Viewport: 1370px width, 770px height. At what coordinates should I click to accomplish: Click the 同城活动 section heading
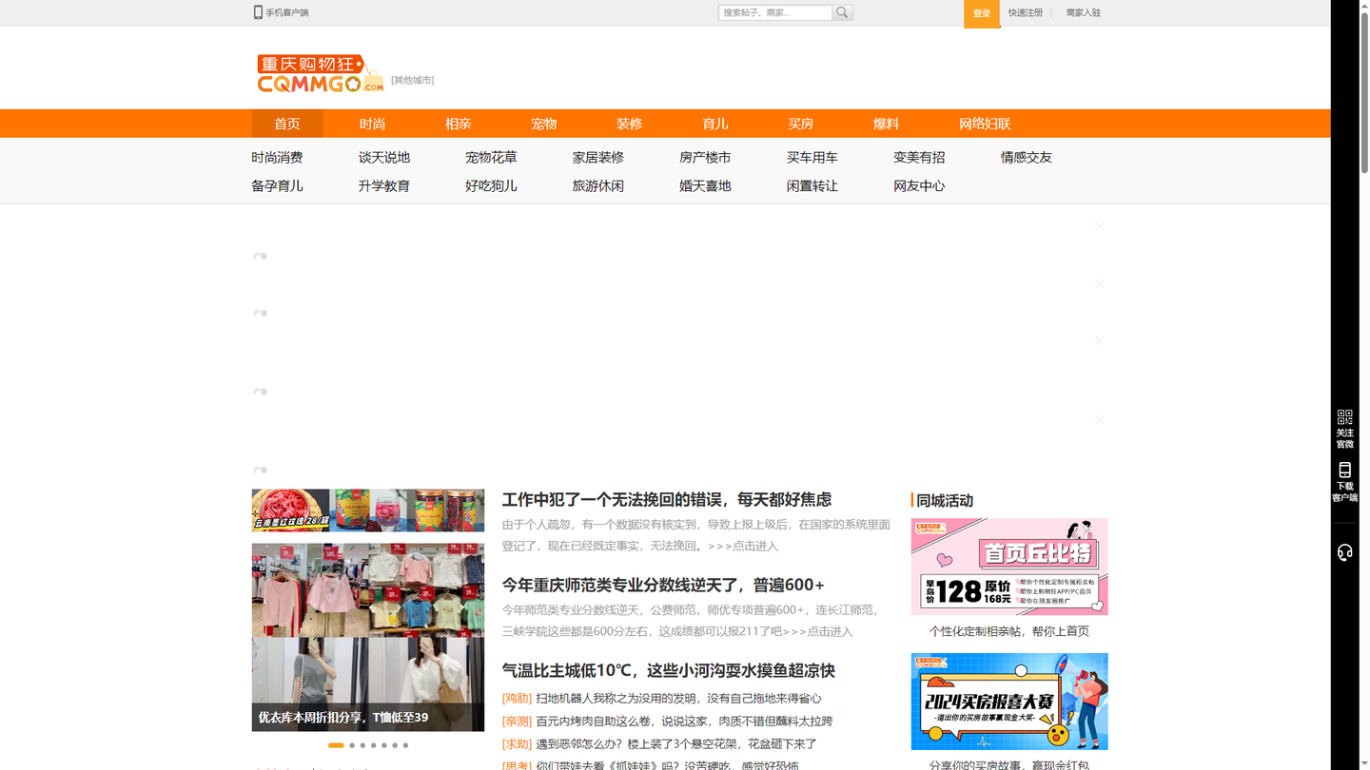pyautogui.click(x=945, y=500)
